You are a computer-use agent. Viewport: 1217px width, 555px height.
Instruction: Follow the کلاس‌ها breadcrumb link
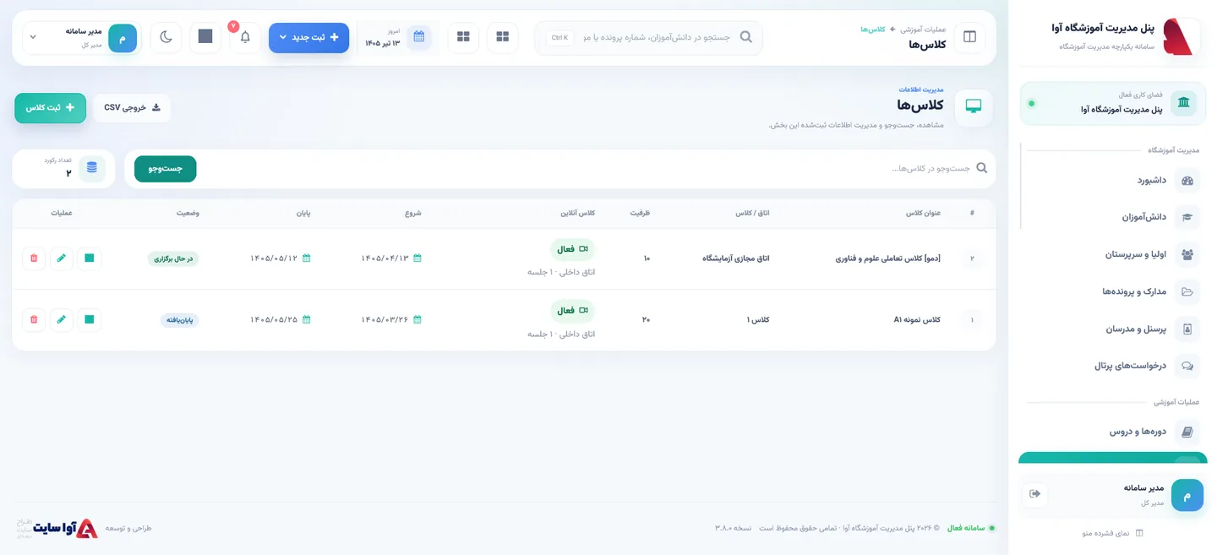pos(873,30)
